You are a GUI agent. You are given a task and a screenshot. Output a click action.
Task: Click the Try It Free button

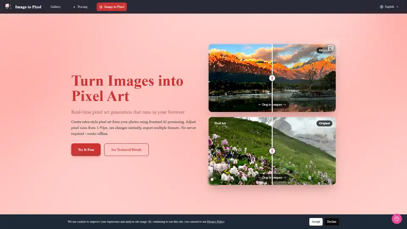[86, 150]
